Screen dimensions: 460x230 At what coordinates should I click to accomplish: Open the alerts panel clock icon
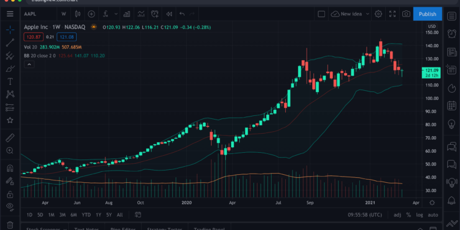[452, 34]
